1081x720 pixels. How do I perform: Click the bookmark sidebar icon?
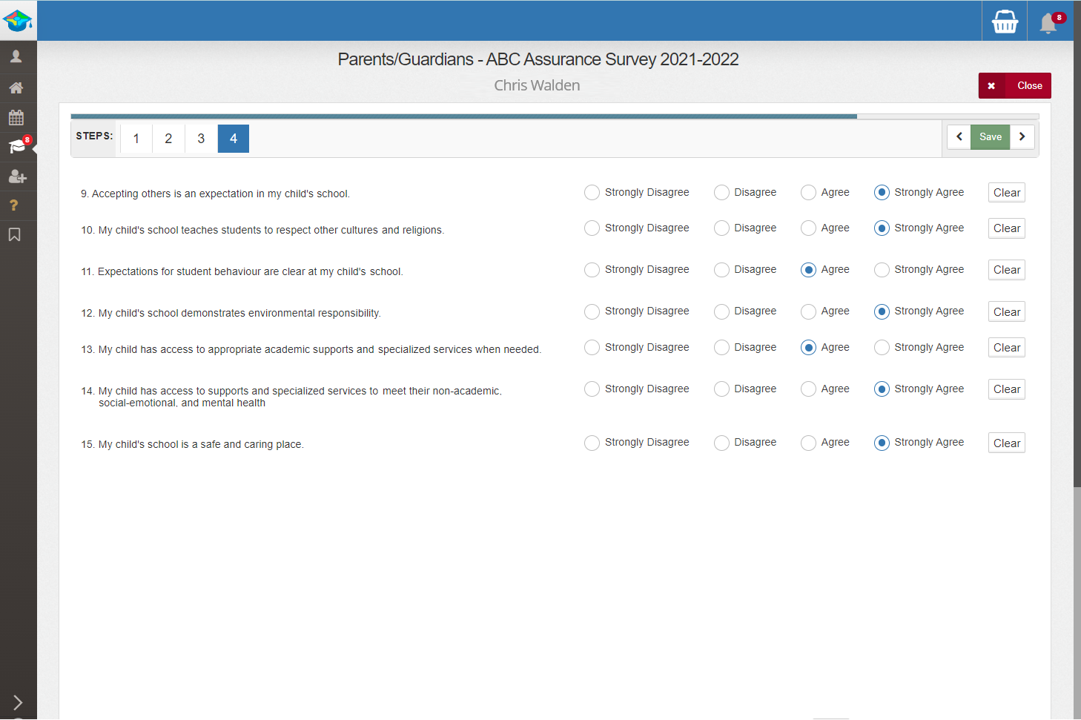click(14, 235)
